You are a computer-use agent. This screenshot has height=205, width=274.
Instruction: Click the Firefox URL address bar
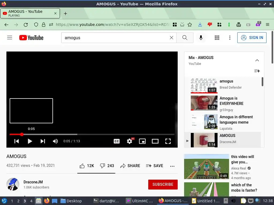[113, 25]
